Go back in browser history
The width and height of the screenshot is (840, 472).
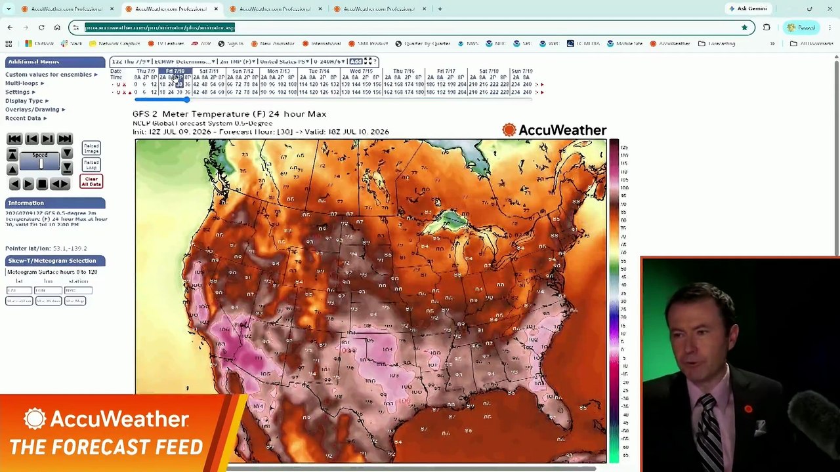point(10,28)
